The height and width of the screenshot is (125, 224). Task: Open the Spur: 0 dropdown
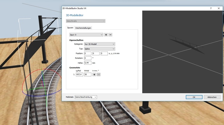[x=86, y=35]
